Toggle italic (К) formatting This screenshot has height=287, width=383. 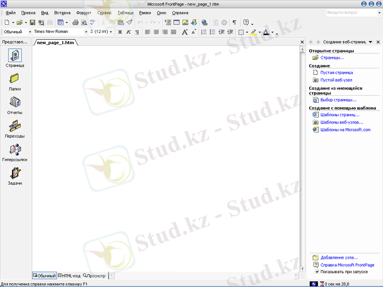[128, 32]
